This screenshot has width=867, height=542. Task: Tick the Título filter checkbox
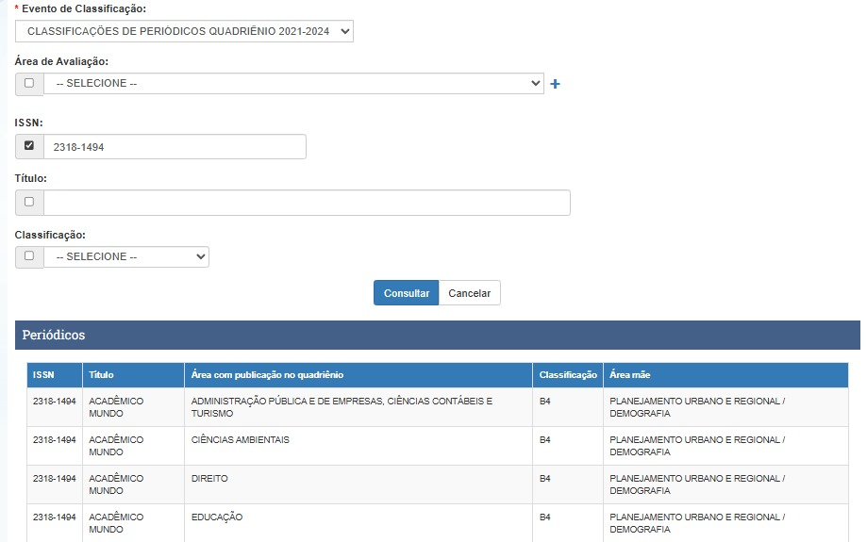click(x=28, y=202)
